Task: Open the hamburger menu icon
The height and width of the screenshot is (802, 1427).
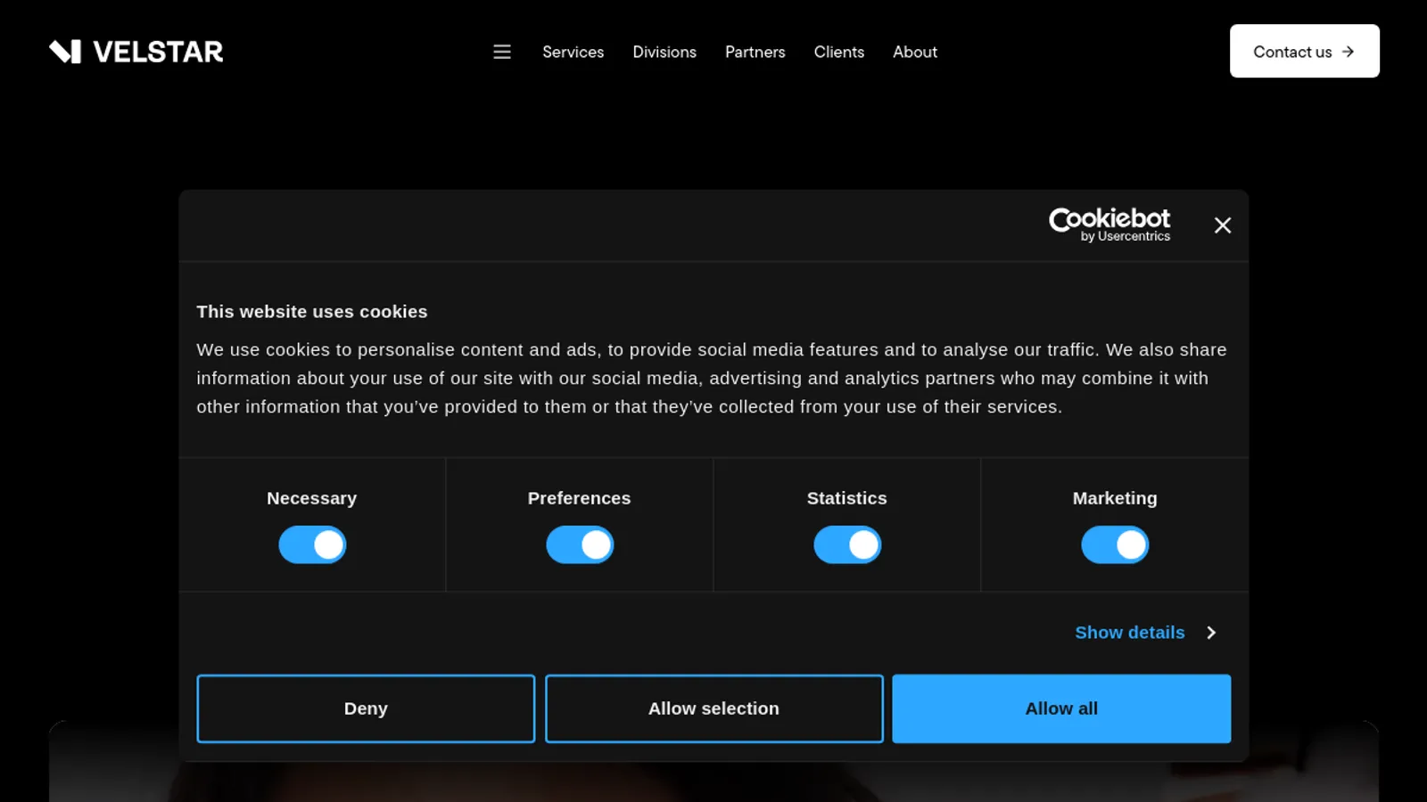Action: pyautogui.click(x=502, y=52)
